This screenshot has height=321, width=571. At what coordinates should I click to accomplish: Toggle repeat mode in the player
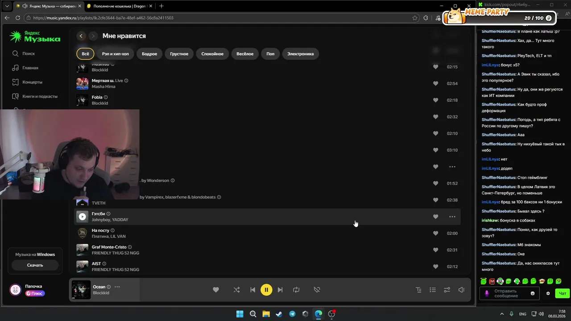[296, 290]
